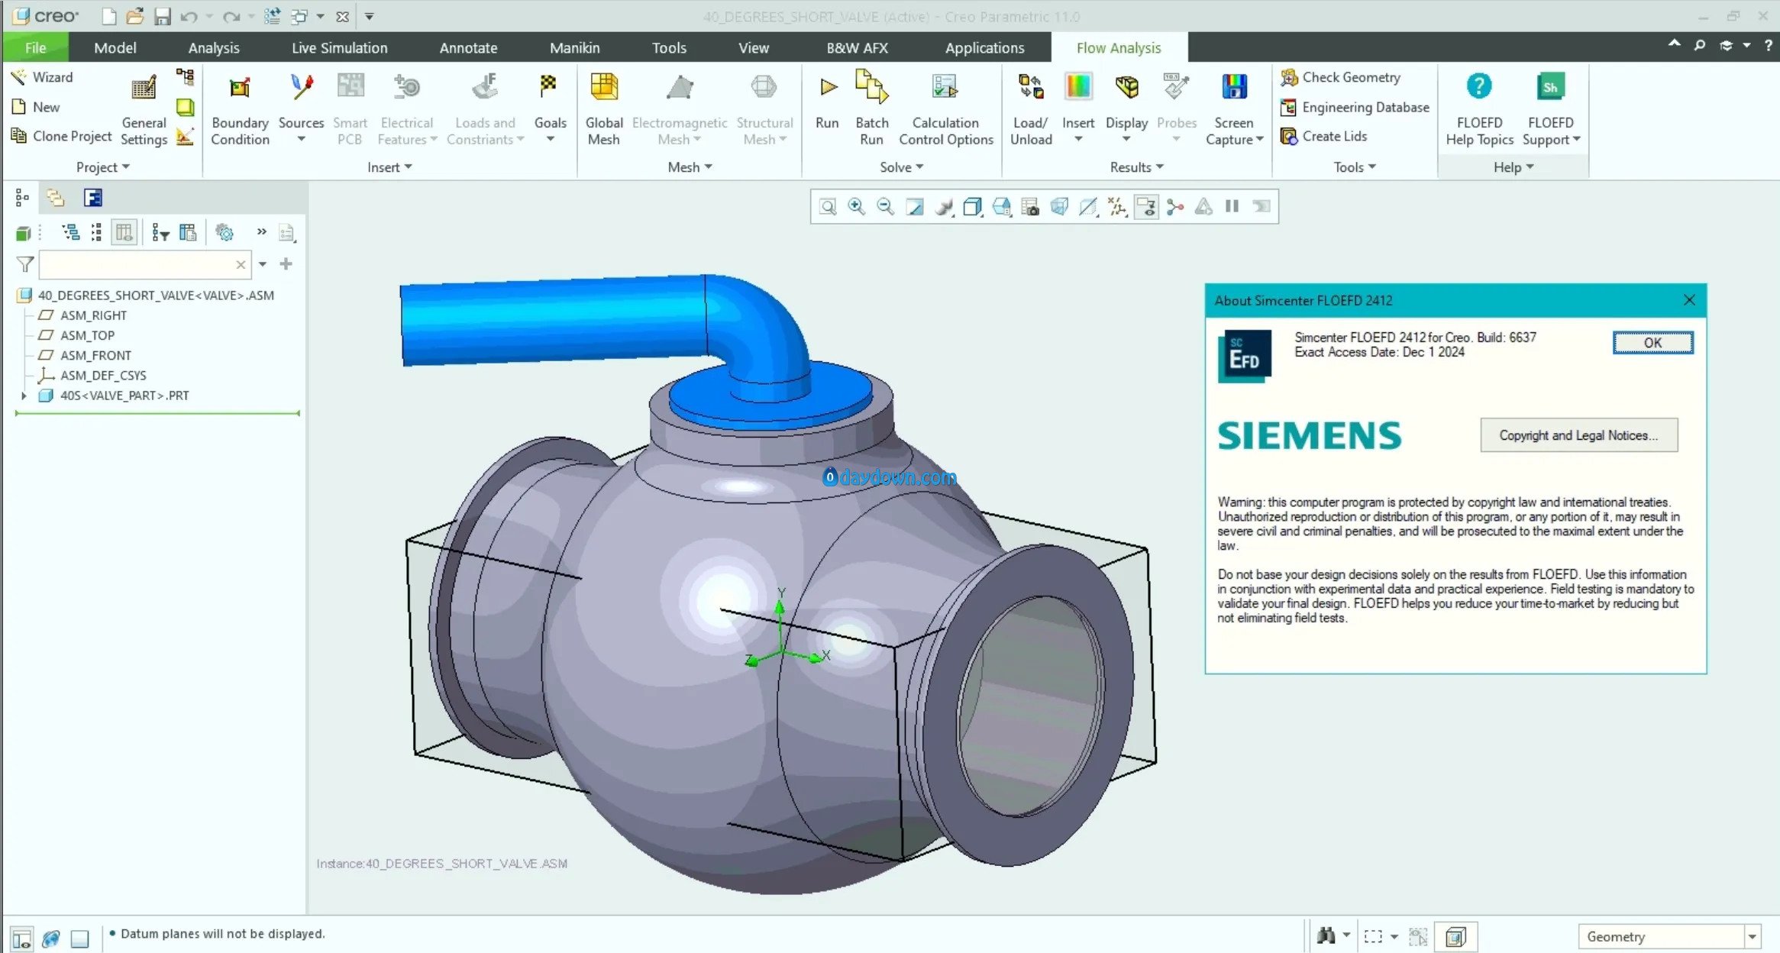Launch the Create Lids tool
1780x953 pixels.
[x=1323, y=136]
